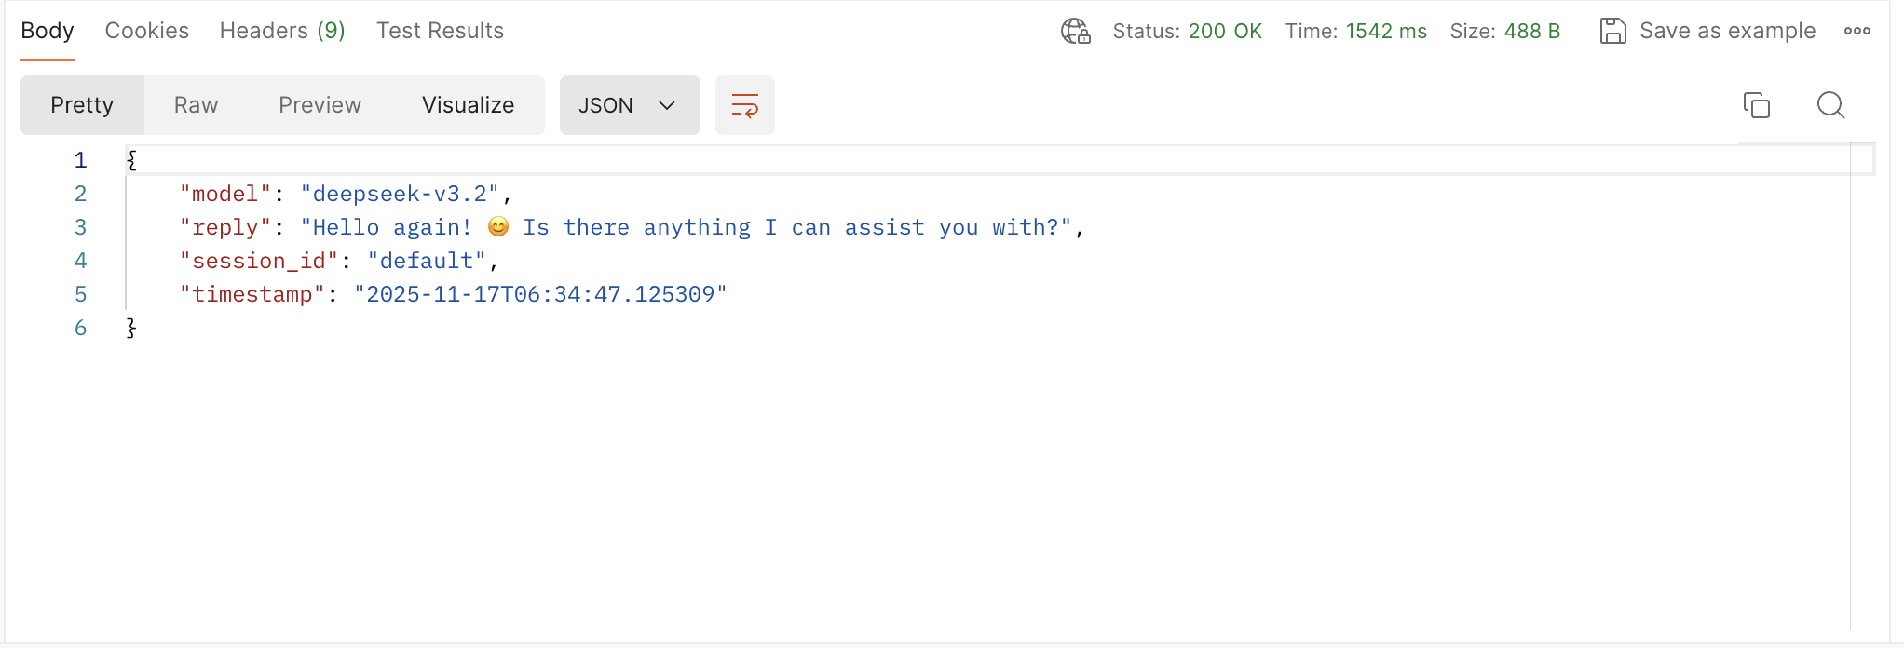1904x648 pixels.
Task: Switch to the Test Results tab
Action: tap(440, 31)
